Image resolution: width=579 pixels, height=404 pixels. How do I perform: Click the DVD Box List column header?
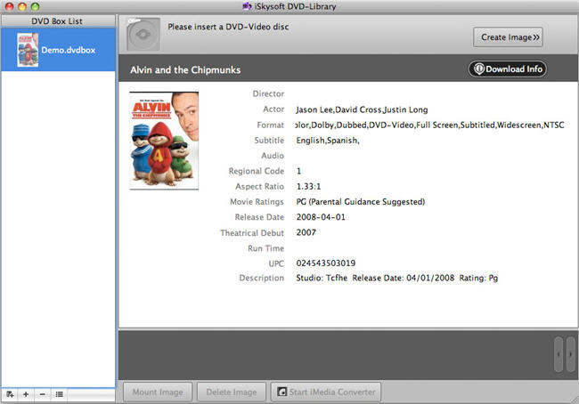click(58, 21)
